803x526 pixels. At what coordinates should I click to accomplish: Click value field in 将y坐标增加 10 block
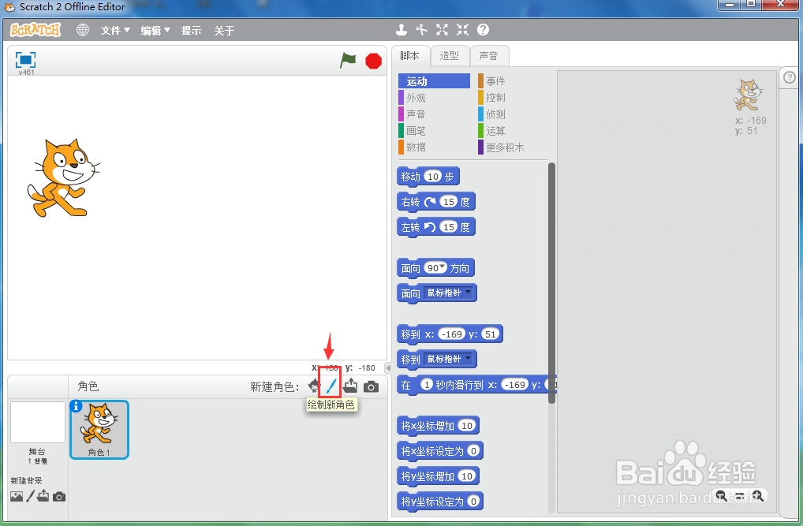click(x=466, y=476)
